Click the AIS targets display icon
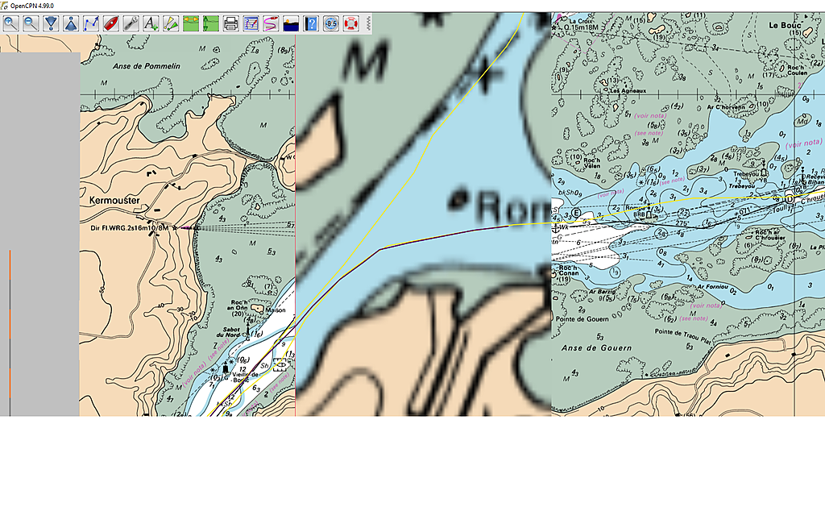Screen dimensions: 825x528 click(171, 23)
